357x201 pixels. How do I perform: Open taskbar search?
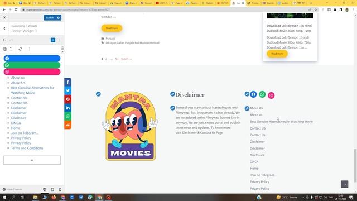click(13, 197)
